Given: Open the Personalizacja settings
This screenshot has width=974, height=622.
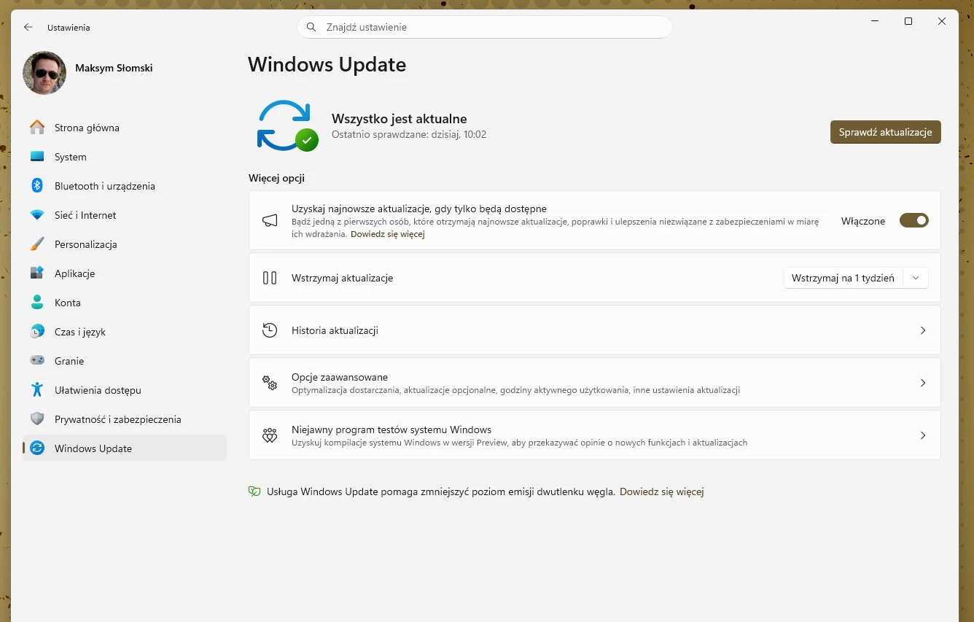Looking at the screenshot, I should click(x=125, y=244).
